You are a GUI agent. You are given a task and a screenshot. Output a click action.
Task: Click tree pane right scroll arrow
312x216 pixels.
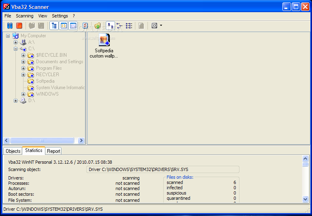click(81, 141)
